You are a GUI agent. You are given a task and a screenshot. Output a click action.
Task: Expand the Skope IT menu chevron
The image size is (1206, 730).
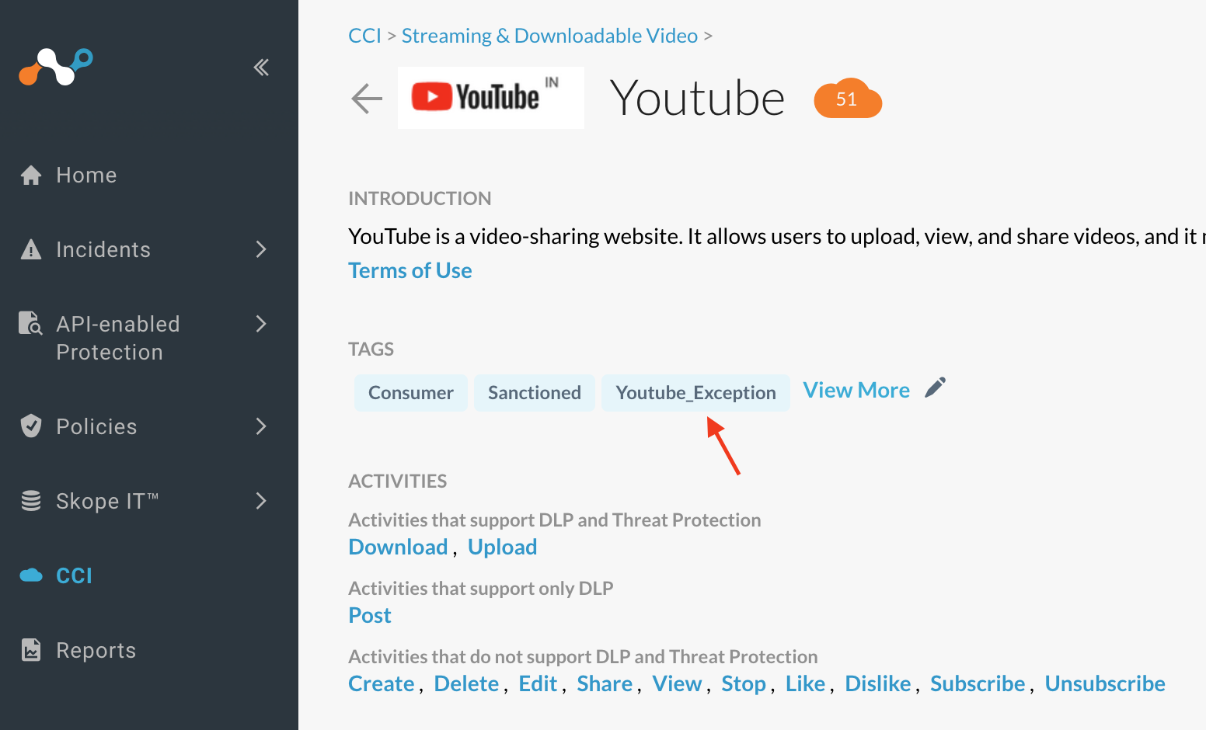[x=261, y=501]
